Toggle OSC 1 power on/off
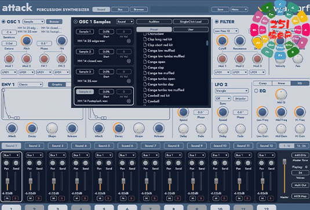 tap(3, 22)
